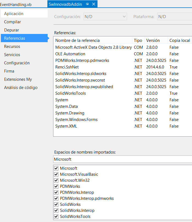Close the SwInnovadbAddin tab
The height and width of the screenshot is (222, 192).
[x=94, y=4]
